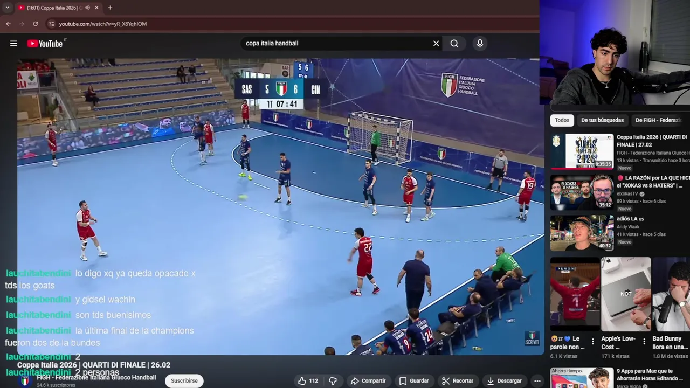Clear the search box with X
The height and width of the screenshot is (388, 690).
(x=436, y=44)
